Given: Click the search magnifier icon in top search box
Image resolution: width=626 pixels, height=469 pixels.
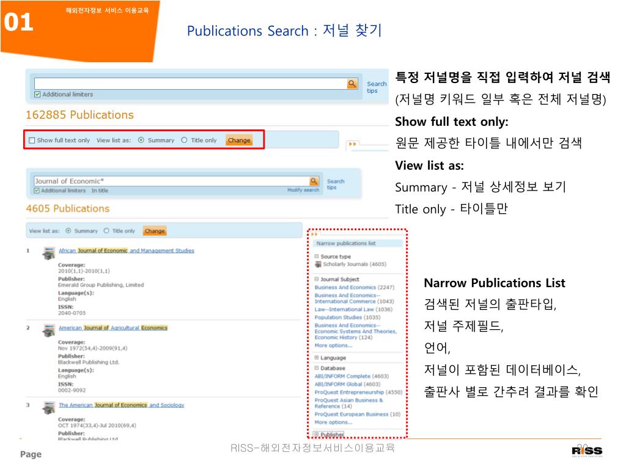Looking at the screenshot, I should coord(352,84).
